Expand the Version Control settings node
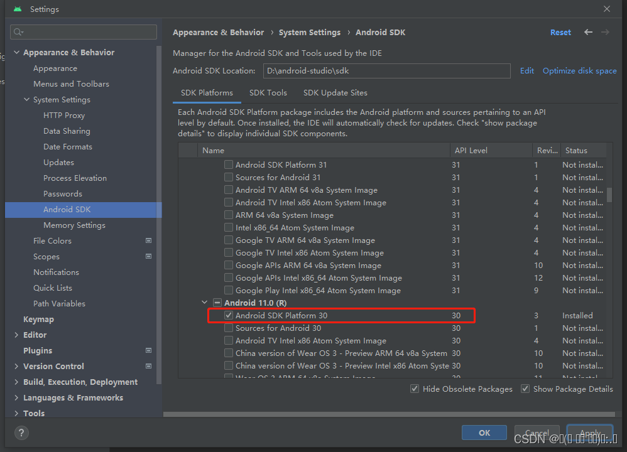The image size is (627, 452). (x=16, y=366)
